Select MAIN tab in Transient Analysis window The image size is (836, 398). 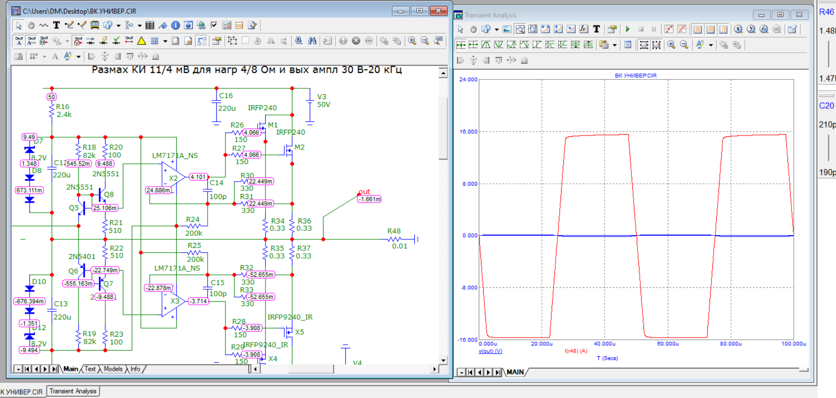[515, 372]
